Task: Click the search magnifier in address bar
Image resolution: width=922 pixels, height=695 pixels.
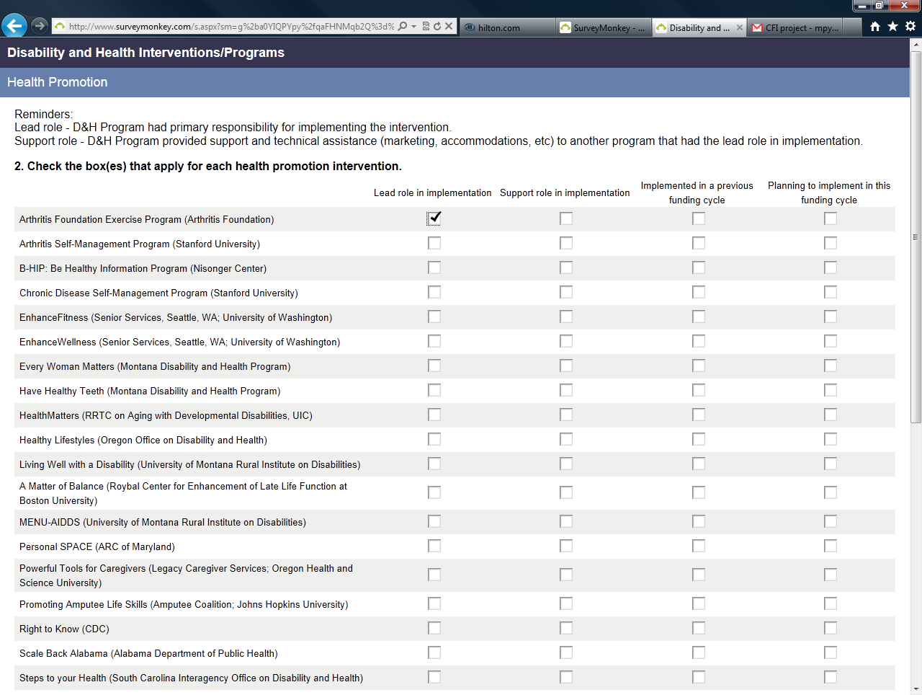Action: pos(403,27)
